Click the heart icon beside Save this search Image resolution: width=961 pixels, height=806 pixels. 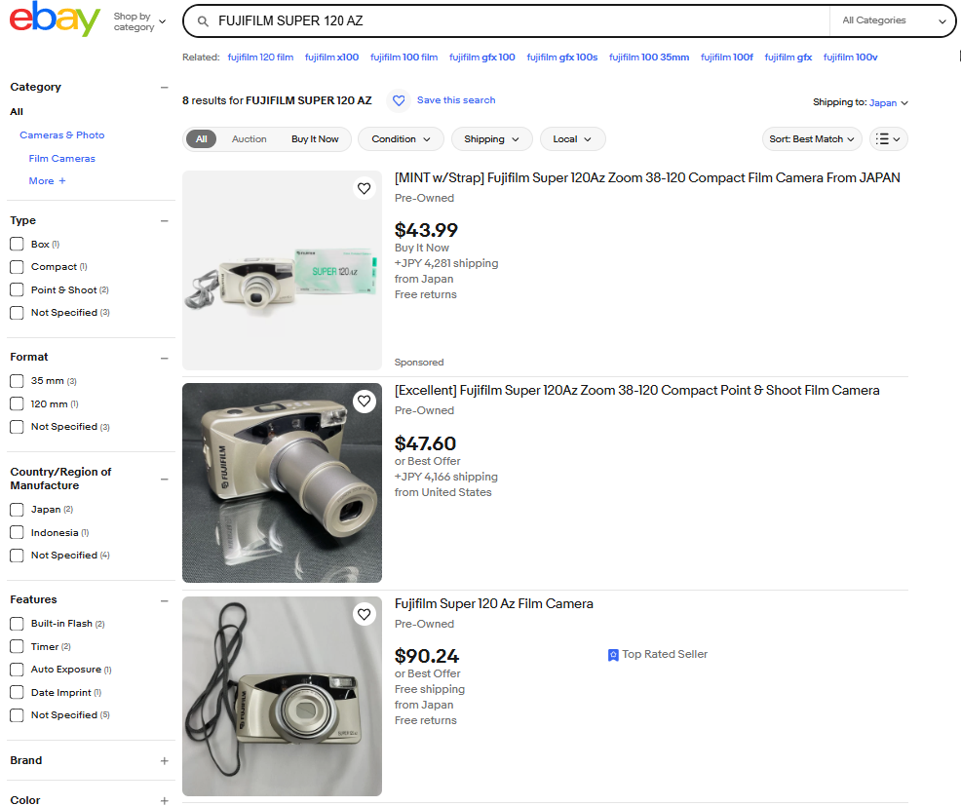tap(399, 100)
